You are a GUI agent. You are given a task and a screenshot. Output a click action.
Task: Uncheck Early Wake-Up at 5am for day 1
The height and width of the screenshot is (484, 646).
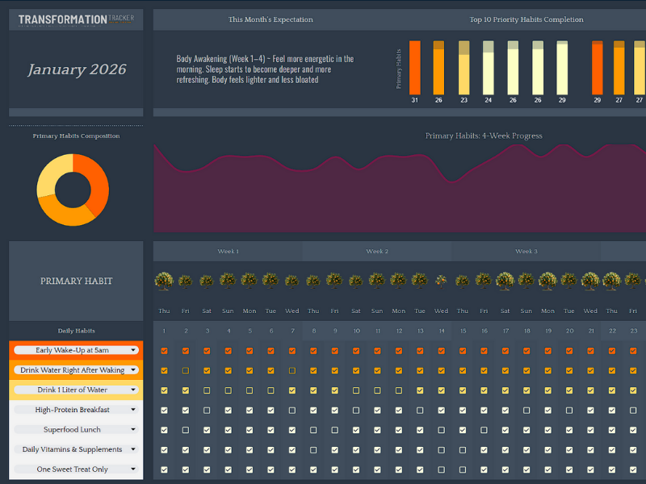(164, 351)
